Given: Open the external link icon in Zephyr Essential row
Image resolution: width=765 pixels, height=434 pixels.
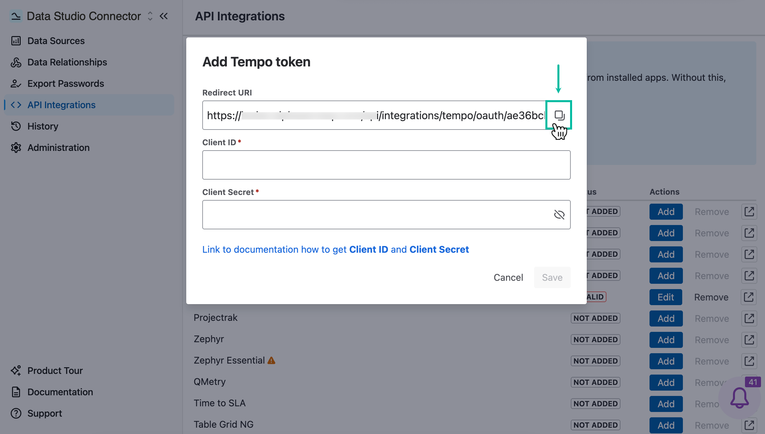Looking at the screenshot, I should (x=749, y=361).
